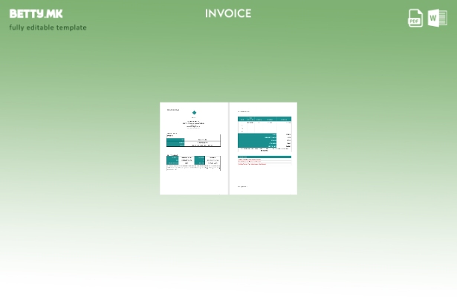Click the INVOICE title heading
The height and width of the screenshot is (297, 457).
pos(228,13)
